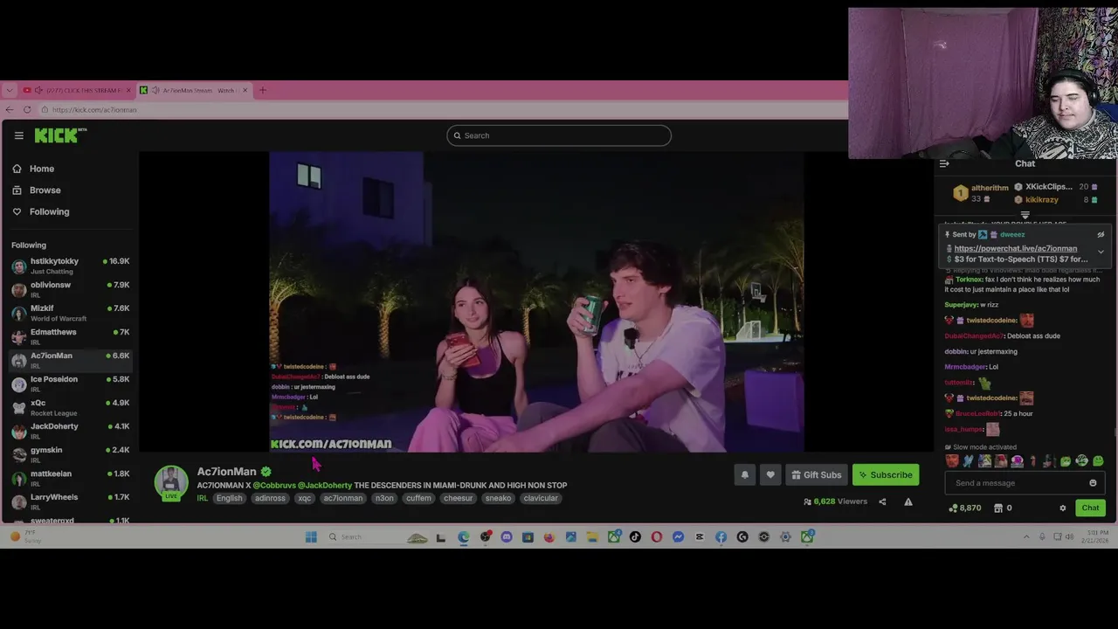Open oblivionsw's channel from Following list

point(70,289)
